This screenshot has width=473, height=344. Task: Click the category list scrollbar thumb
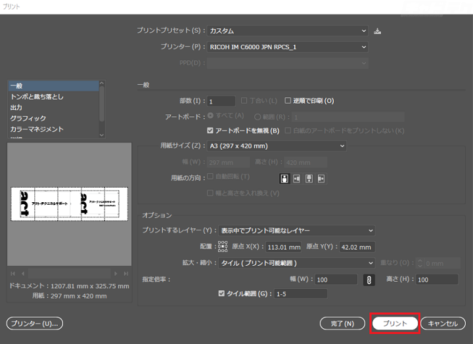[x=102, y=104]
